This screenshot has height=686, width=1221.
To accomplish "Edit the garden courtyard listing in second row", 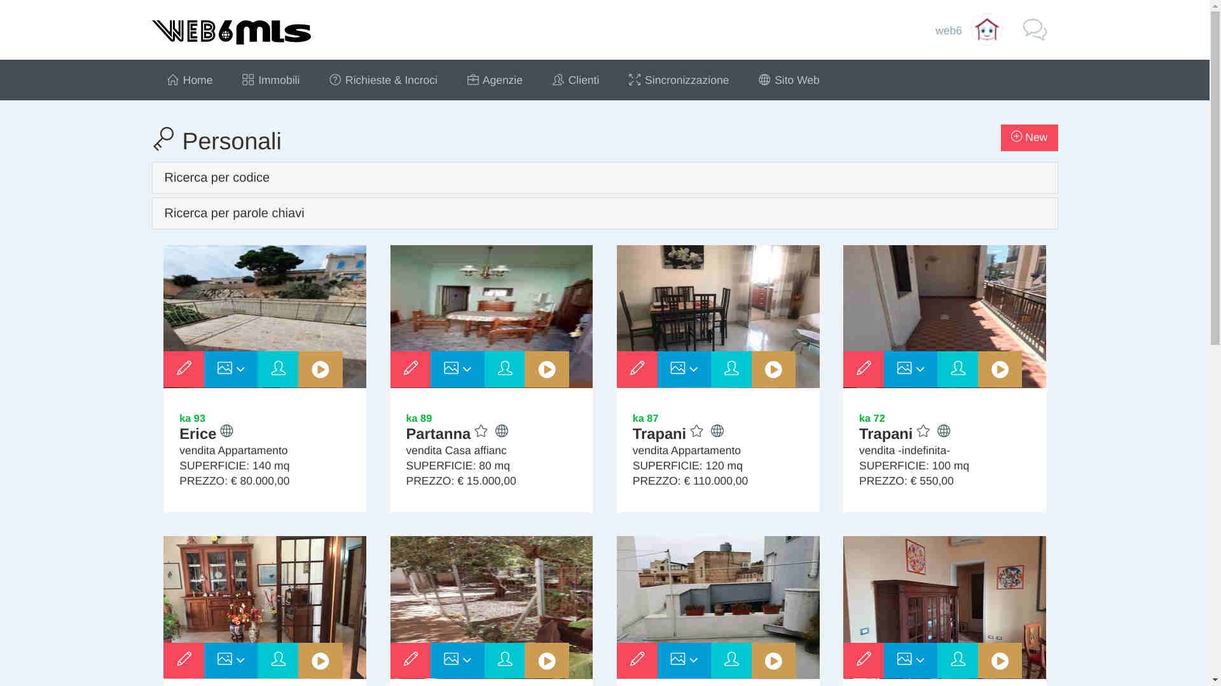I will click(410, 660).
